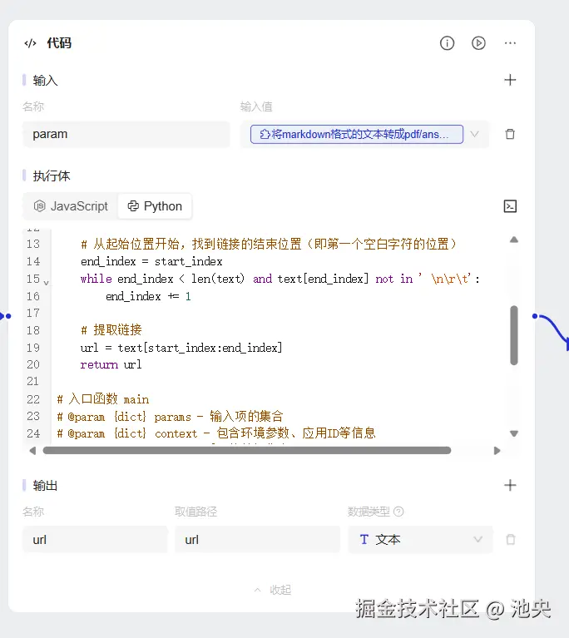569x638 pixels.
Task: Edit the param name field
Action: click(126, 134)
